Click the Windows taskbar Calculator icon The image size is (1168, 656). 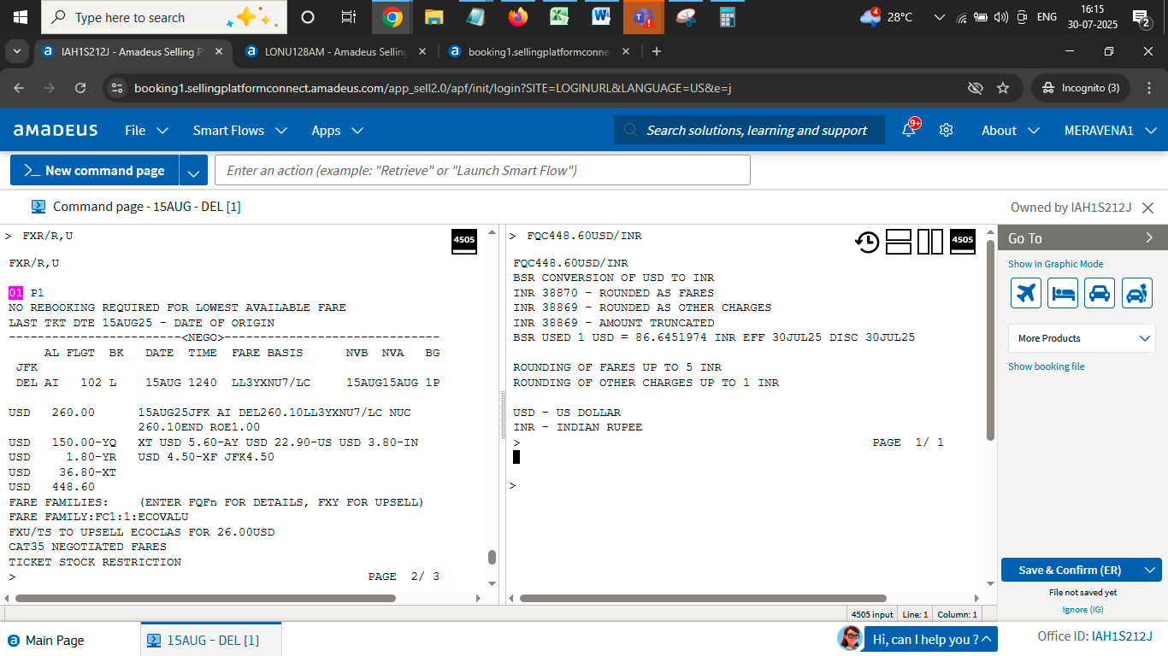pos(727,17)
